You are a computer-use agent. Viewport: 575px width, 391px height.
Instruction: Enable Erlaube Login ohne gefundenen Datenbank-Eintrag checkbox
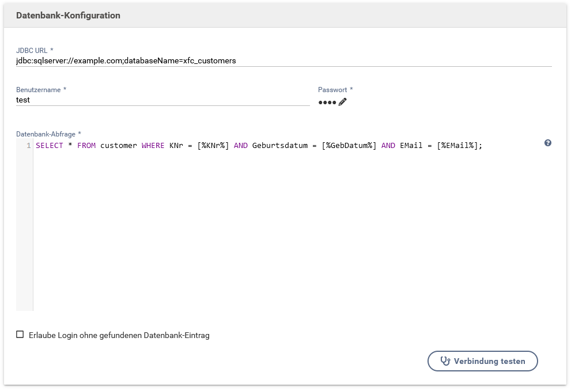click(x=20, y=335)
